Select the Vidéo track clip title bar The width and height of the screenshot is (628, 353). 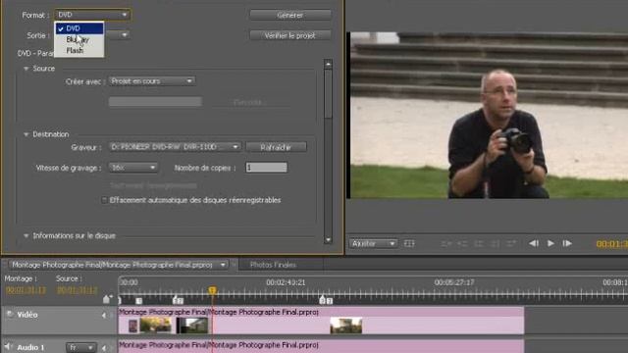[x=321, y=312]
